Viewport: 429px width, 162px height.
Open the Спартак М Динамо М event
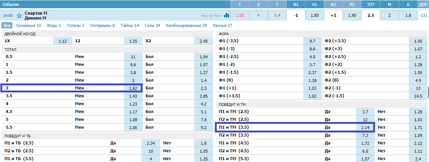35,16
